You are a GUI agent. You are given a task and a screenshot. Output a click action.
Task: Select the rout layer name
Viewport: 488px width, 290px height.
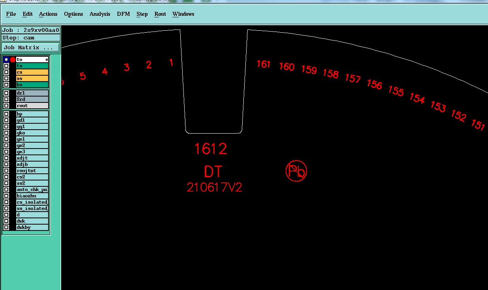[32, 106]
